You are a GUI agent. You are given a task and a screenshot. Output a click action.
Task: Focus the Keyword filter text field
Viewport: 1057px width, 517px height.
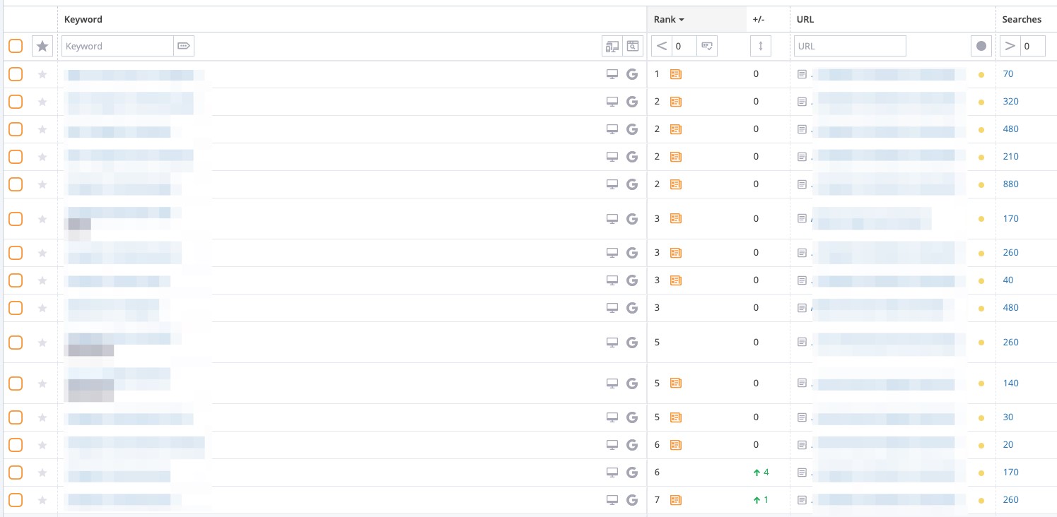[x=117, y=46]
